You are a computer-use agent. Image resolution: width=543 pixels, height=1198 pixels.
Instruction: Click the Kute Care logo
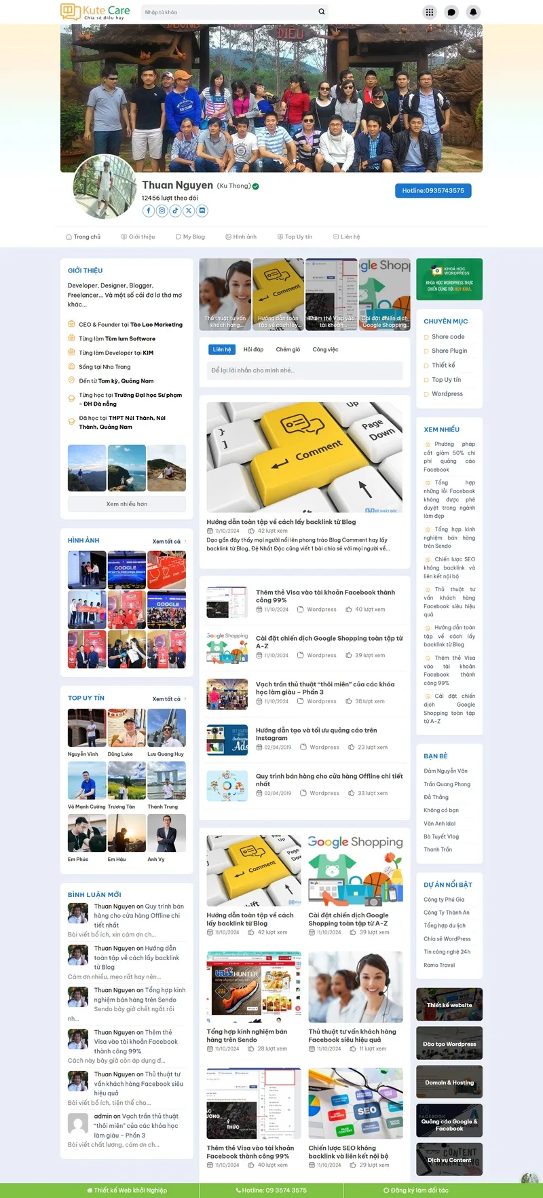coord(96,12)
